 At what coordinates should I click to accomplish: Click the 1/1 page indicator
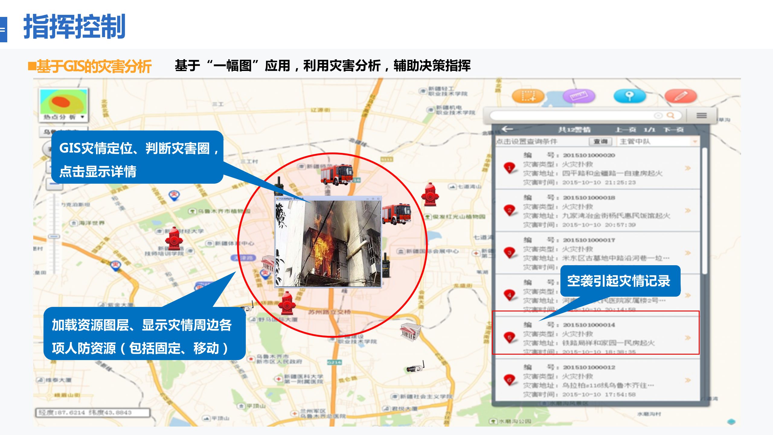pyautogui.click(x=650, y=130)
